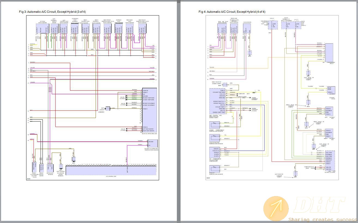
Task: Click the EXTENDED VENT ELEMENT SERVO MOTOR label
Action: (x=75, y=21)
